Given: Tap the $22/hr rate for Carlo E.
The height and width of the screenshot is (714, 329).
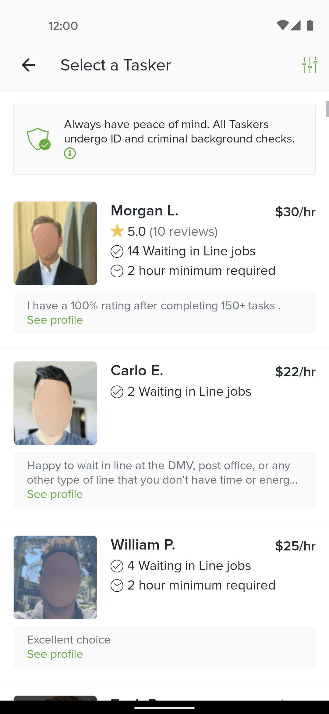Looking at the screenshot, I should point(295,372).
